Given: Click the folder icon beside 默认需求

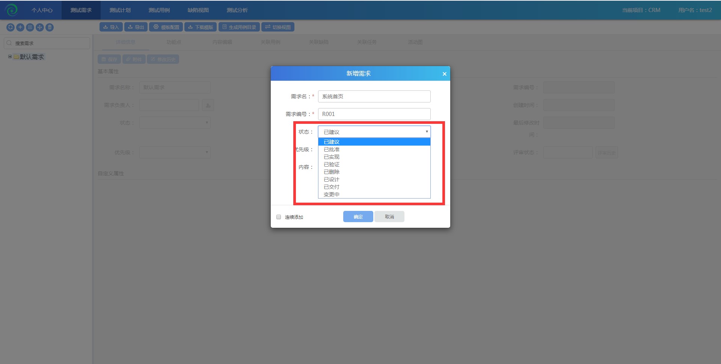Looking at the screenshot, I should [x=16, y=57].
